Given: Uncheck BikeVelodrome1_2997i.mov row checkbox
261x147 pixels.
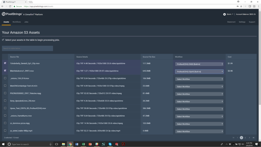Looking at the screenshot, I should pos(5,70).
